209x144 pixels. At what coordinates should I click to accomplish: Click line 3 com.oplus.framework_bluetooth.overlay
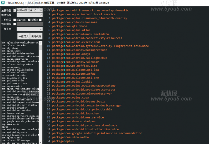89,18
